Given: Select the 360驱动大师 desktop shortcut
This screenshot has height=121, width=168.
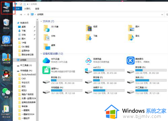Looking at the screenshot, I should pyautogui.click(x=6, y=41).
